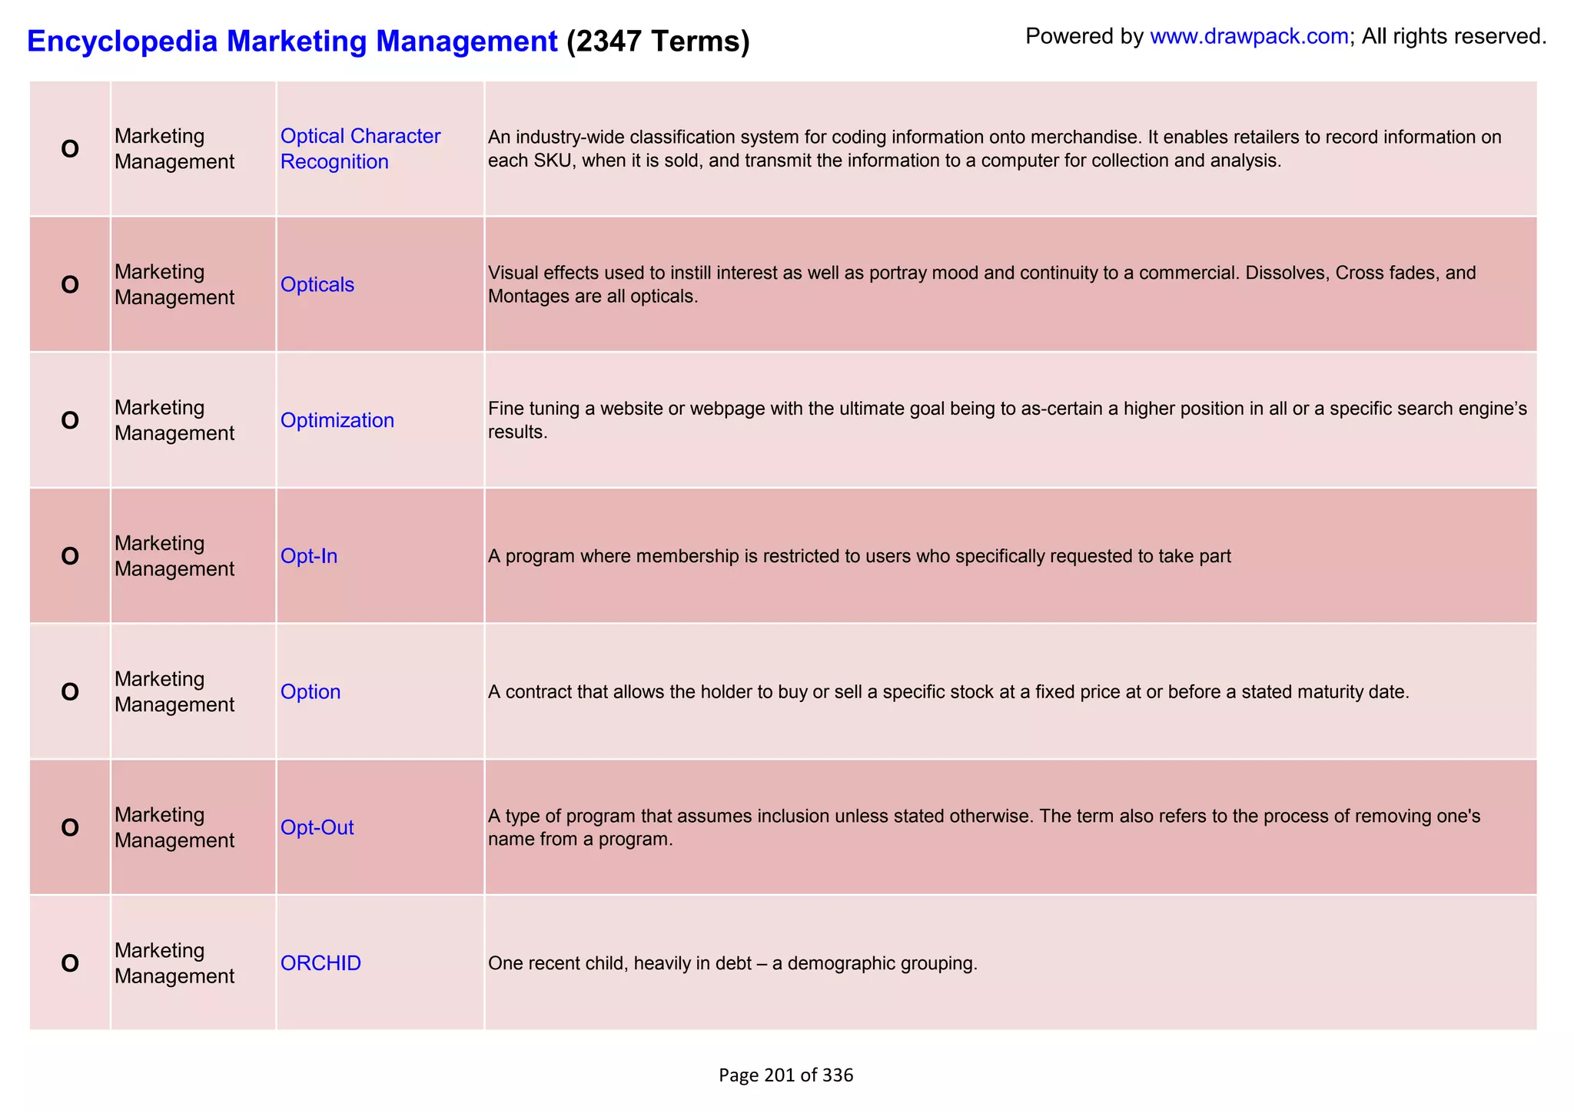
Task: Click Marketing Management in the Opt-In row
Action: pyautogui.click(x=174, y=556)
